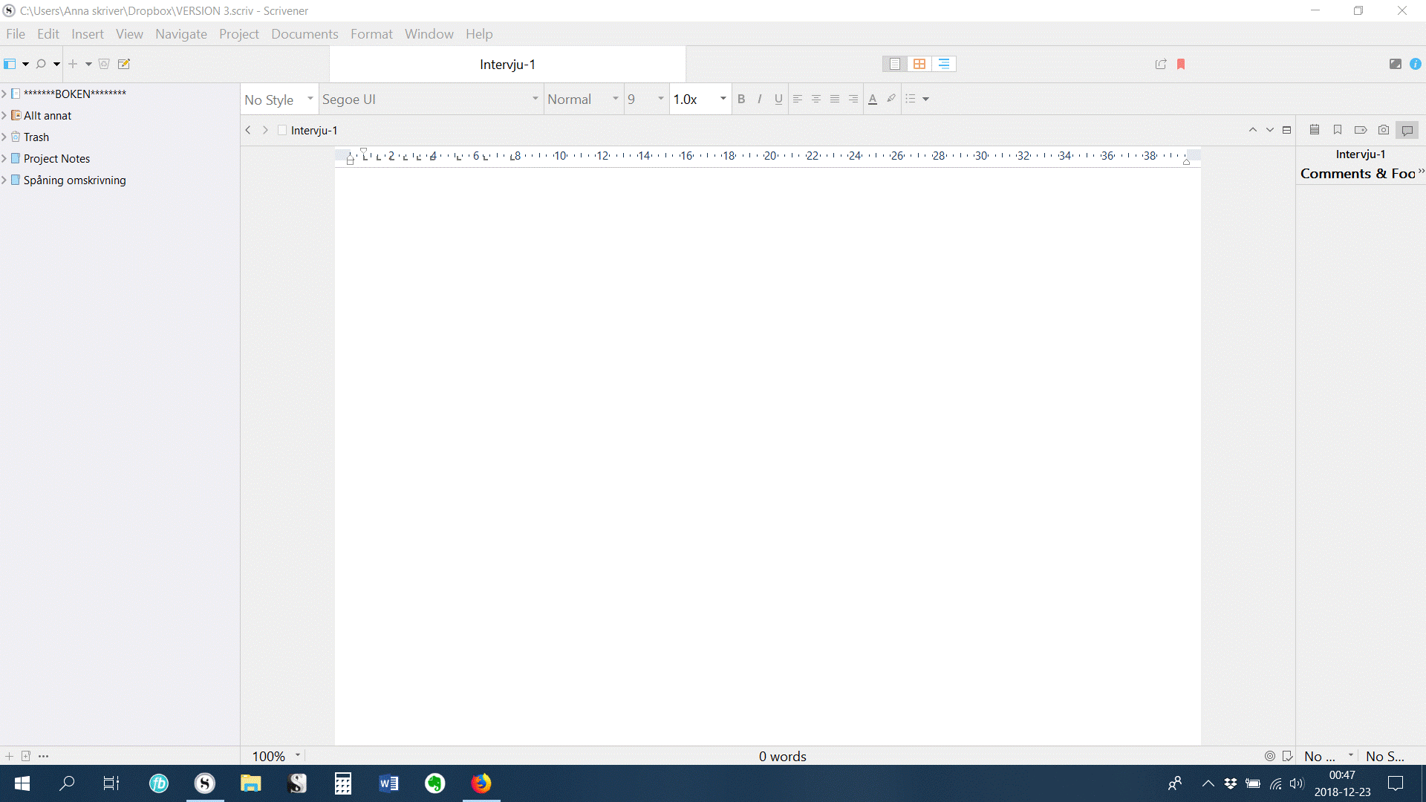Toggle the Inspector info button
Image resolution: width=1426 pixels, height=802 pixels.
(x=1416, y=64)
